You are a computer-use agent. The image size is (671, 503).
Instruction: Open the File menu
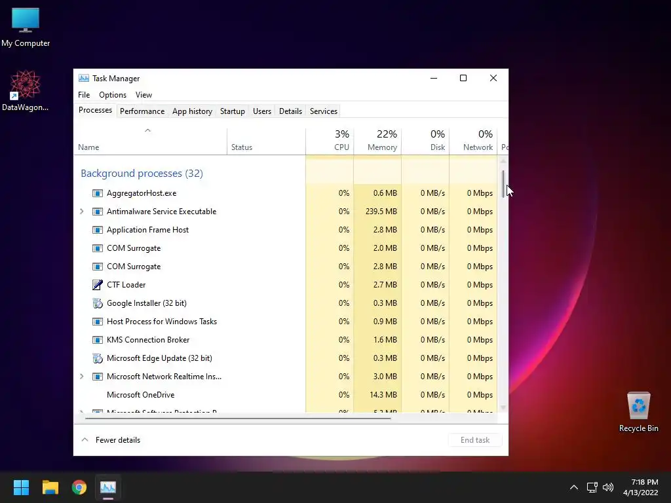pos(84,95)
